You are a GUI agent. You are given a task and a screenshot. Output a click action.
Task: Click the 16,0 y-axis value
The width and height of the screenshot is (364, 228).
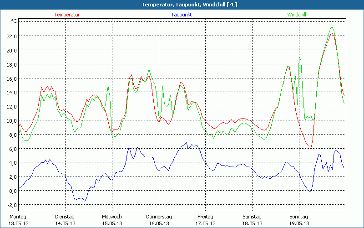point(12,78)
